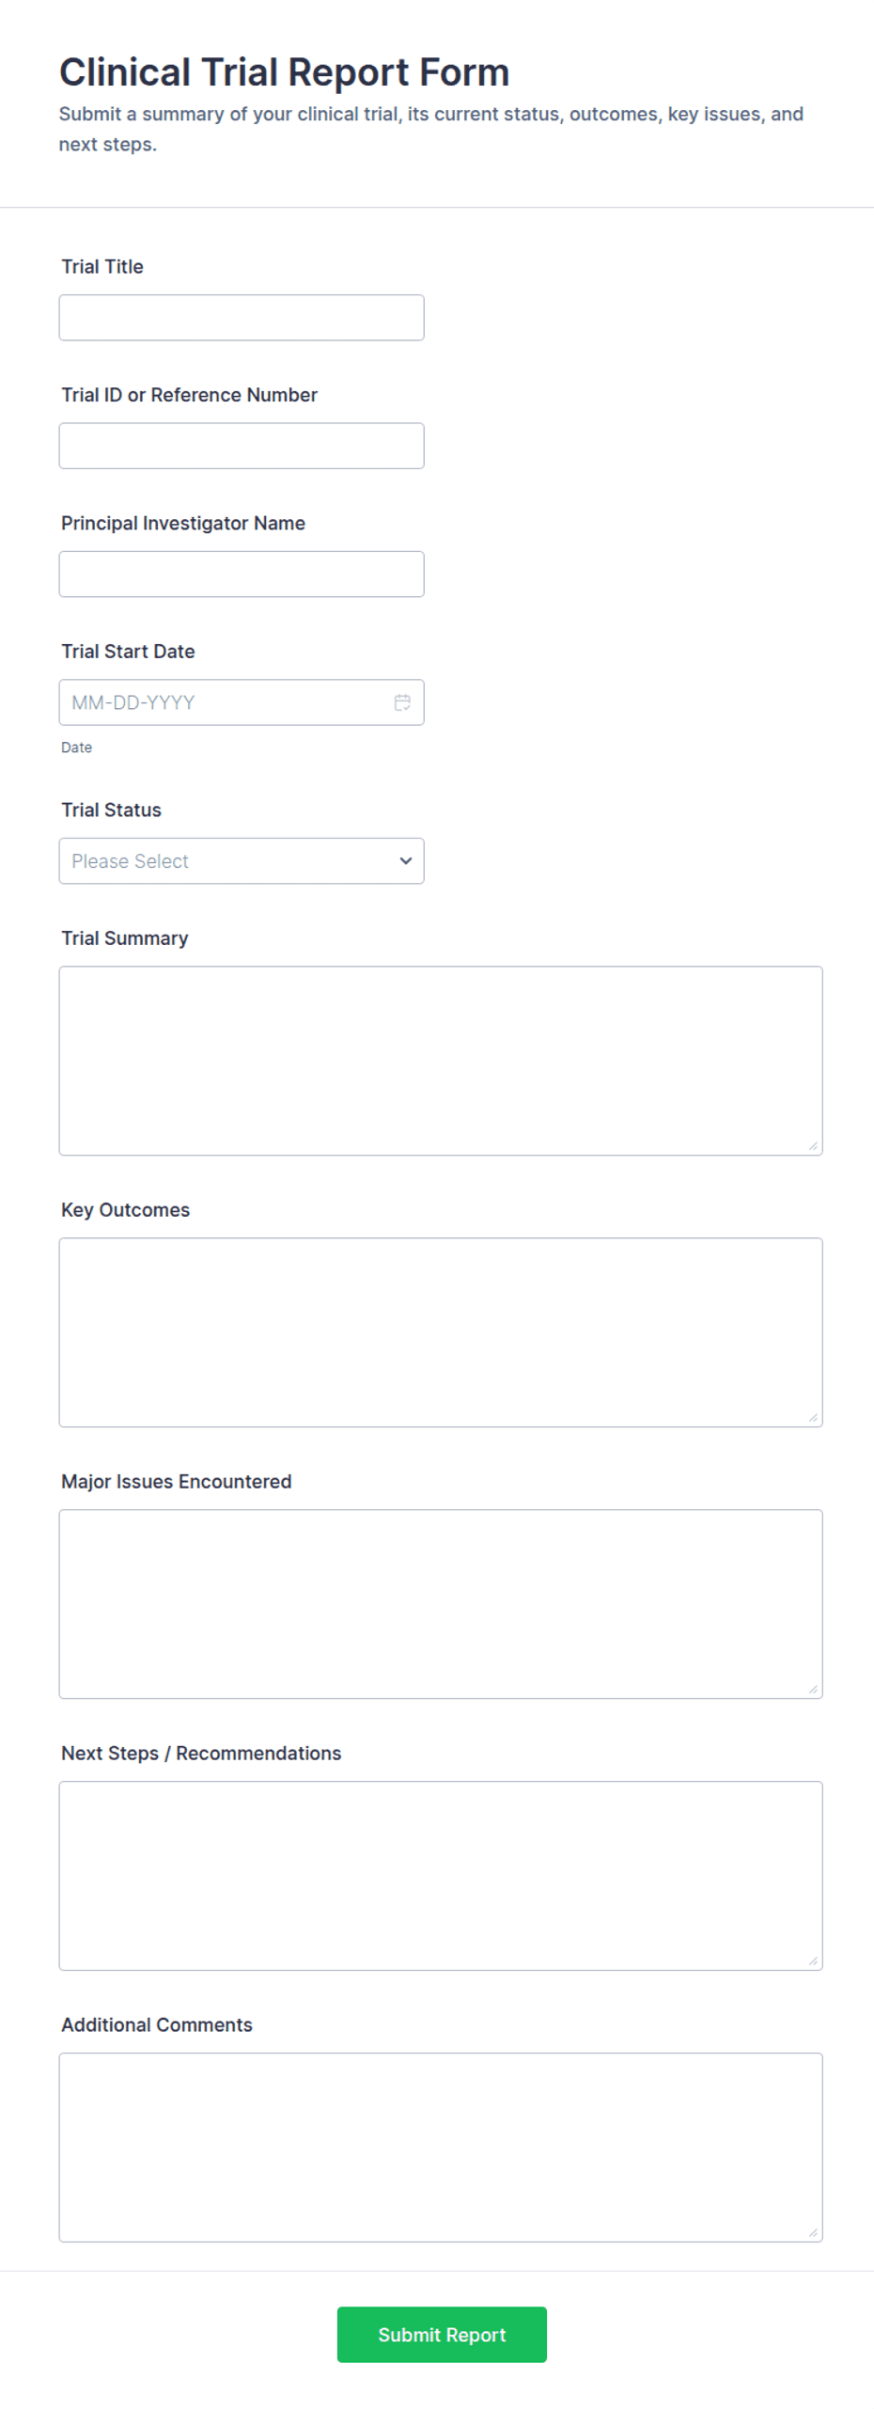Grab the Trial Summary resize handle
The width and height of the screenshot is (874, 2409).
[x=813, y=1145]
